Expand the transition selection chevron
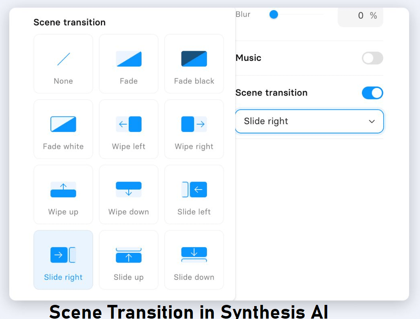The width and height of the screenshot is (420, 319). point(372,121)
